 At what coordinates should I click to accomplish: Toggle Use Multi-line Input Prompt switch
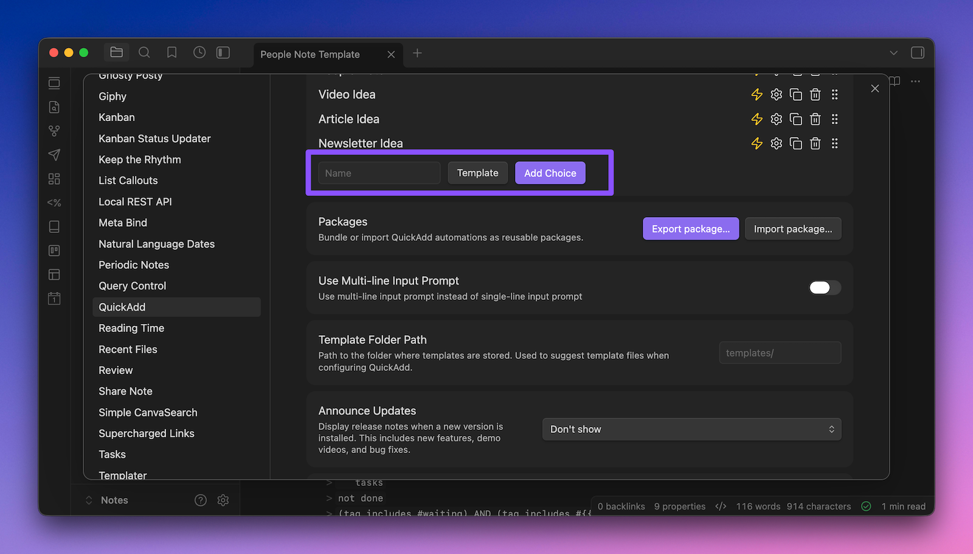[x=825, y=288]
